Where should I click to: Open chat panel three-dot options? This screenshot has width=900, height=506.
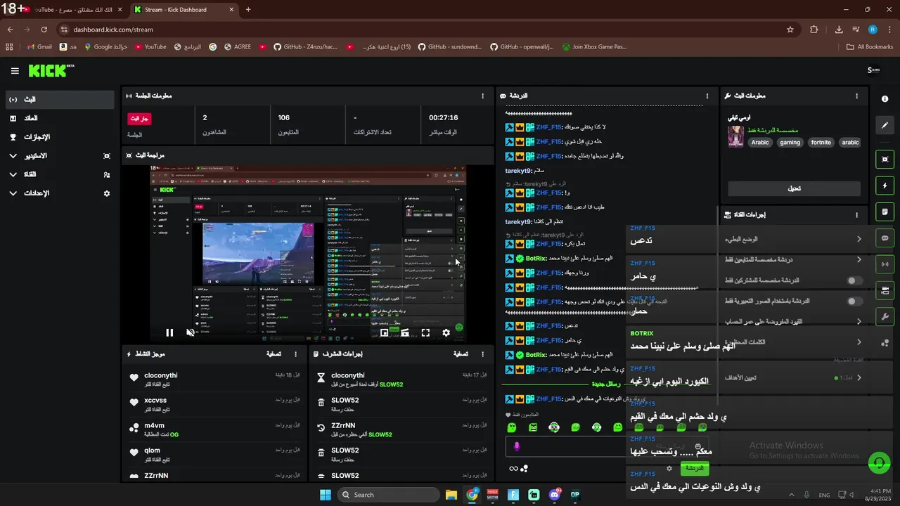(707, 96)
